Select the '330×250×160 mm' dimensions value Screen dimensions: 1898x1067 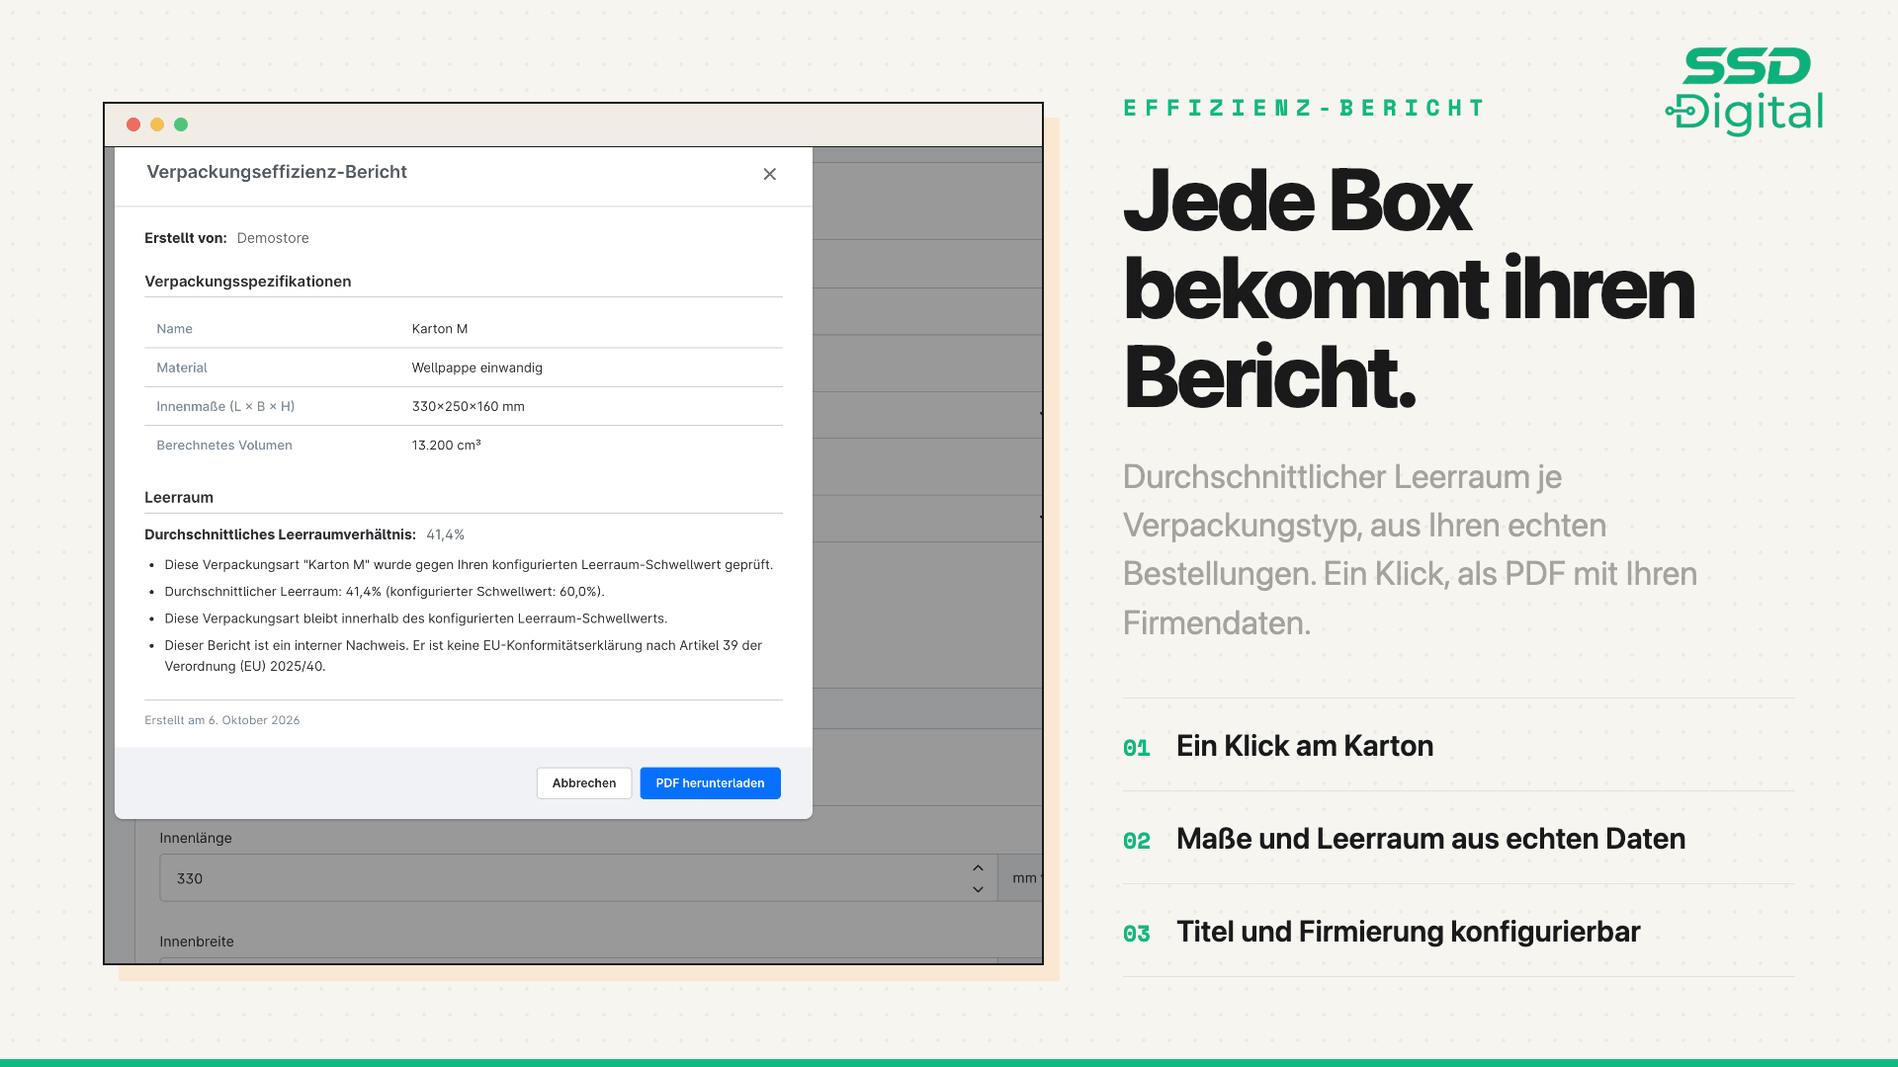(x=469, y=406)
